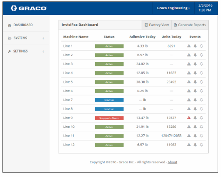Click Line 7 solid bell icon
Viewport: 221px width, 177px height.
195,100
